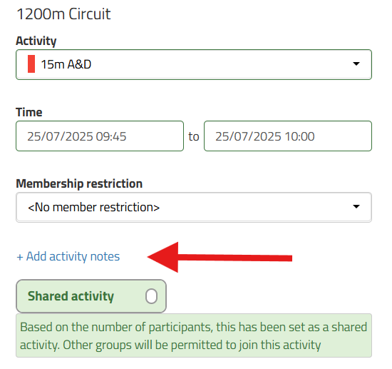Click the Add activity notes link
The height and width of the screenshot is (369, 392).
pyautogui.click(x=68, y=257)
